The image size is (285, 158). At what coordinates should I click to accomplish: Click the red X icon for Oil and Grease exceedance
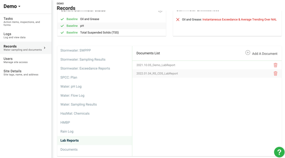[x=178, y=20]
